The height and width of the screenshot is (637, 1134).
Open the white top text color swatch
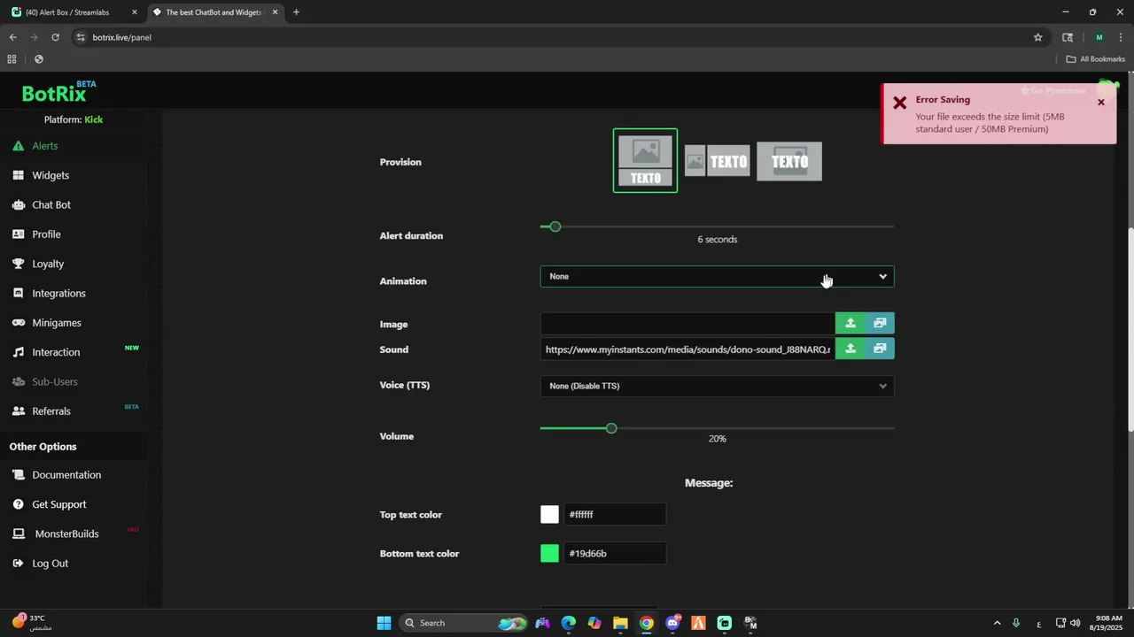coord(550,514)
